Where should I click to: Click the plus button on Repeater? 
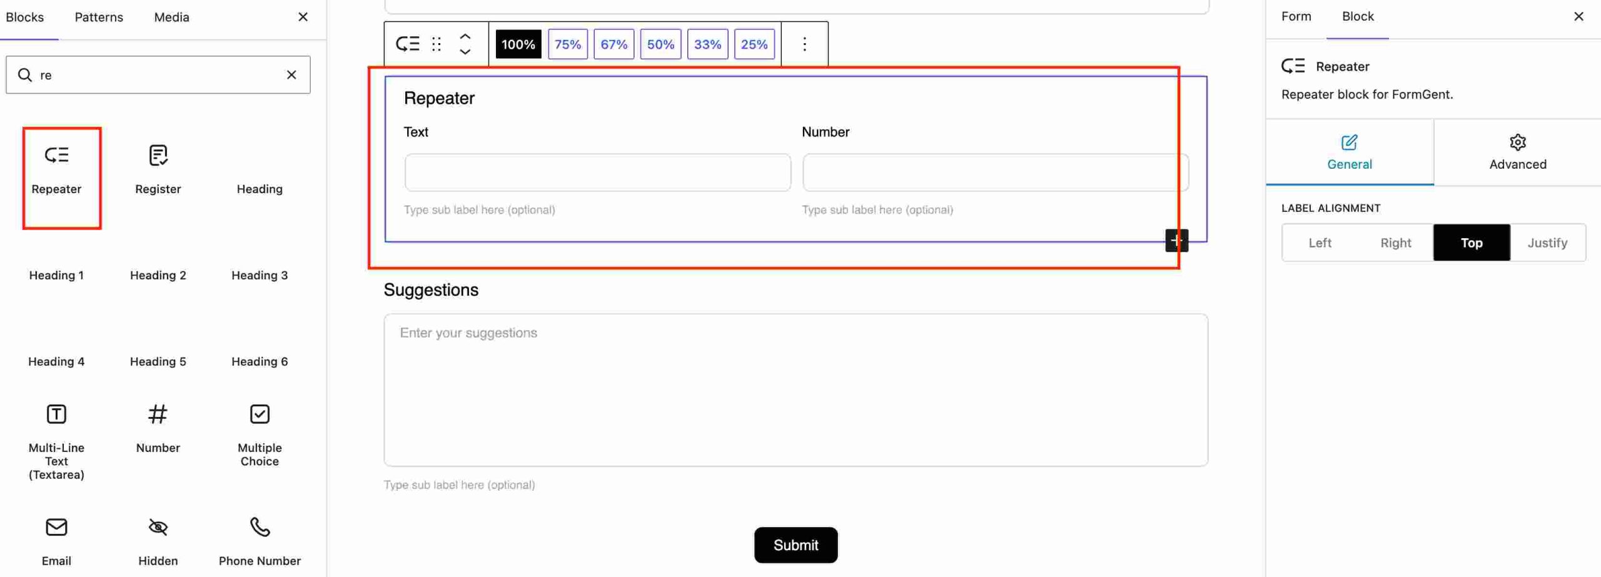coord(1176,241)
